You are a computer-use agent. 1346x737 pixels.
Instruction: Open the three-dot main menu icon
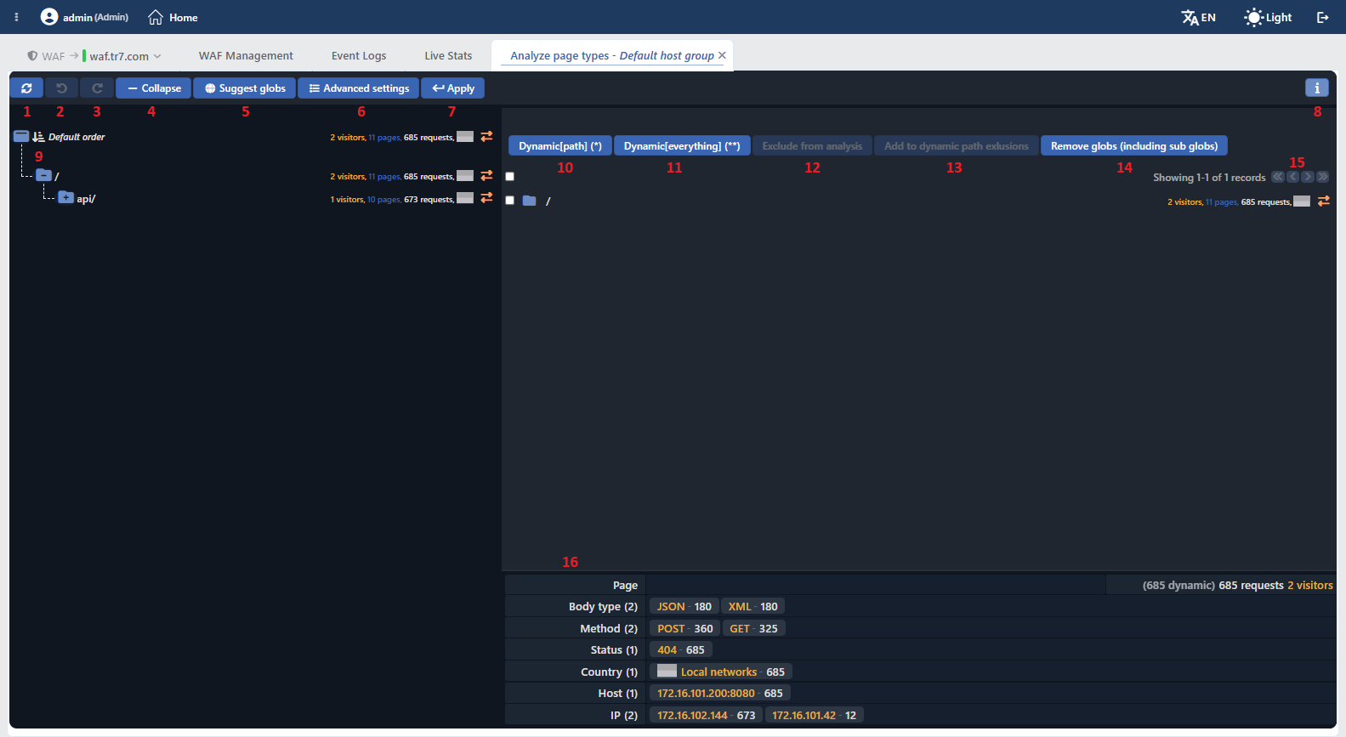16,17
